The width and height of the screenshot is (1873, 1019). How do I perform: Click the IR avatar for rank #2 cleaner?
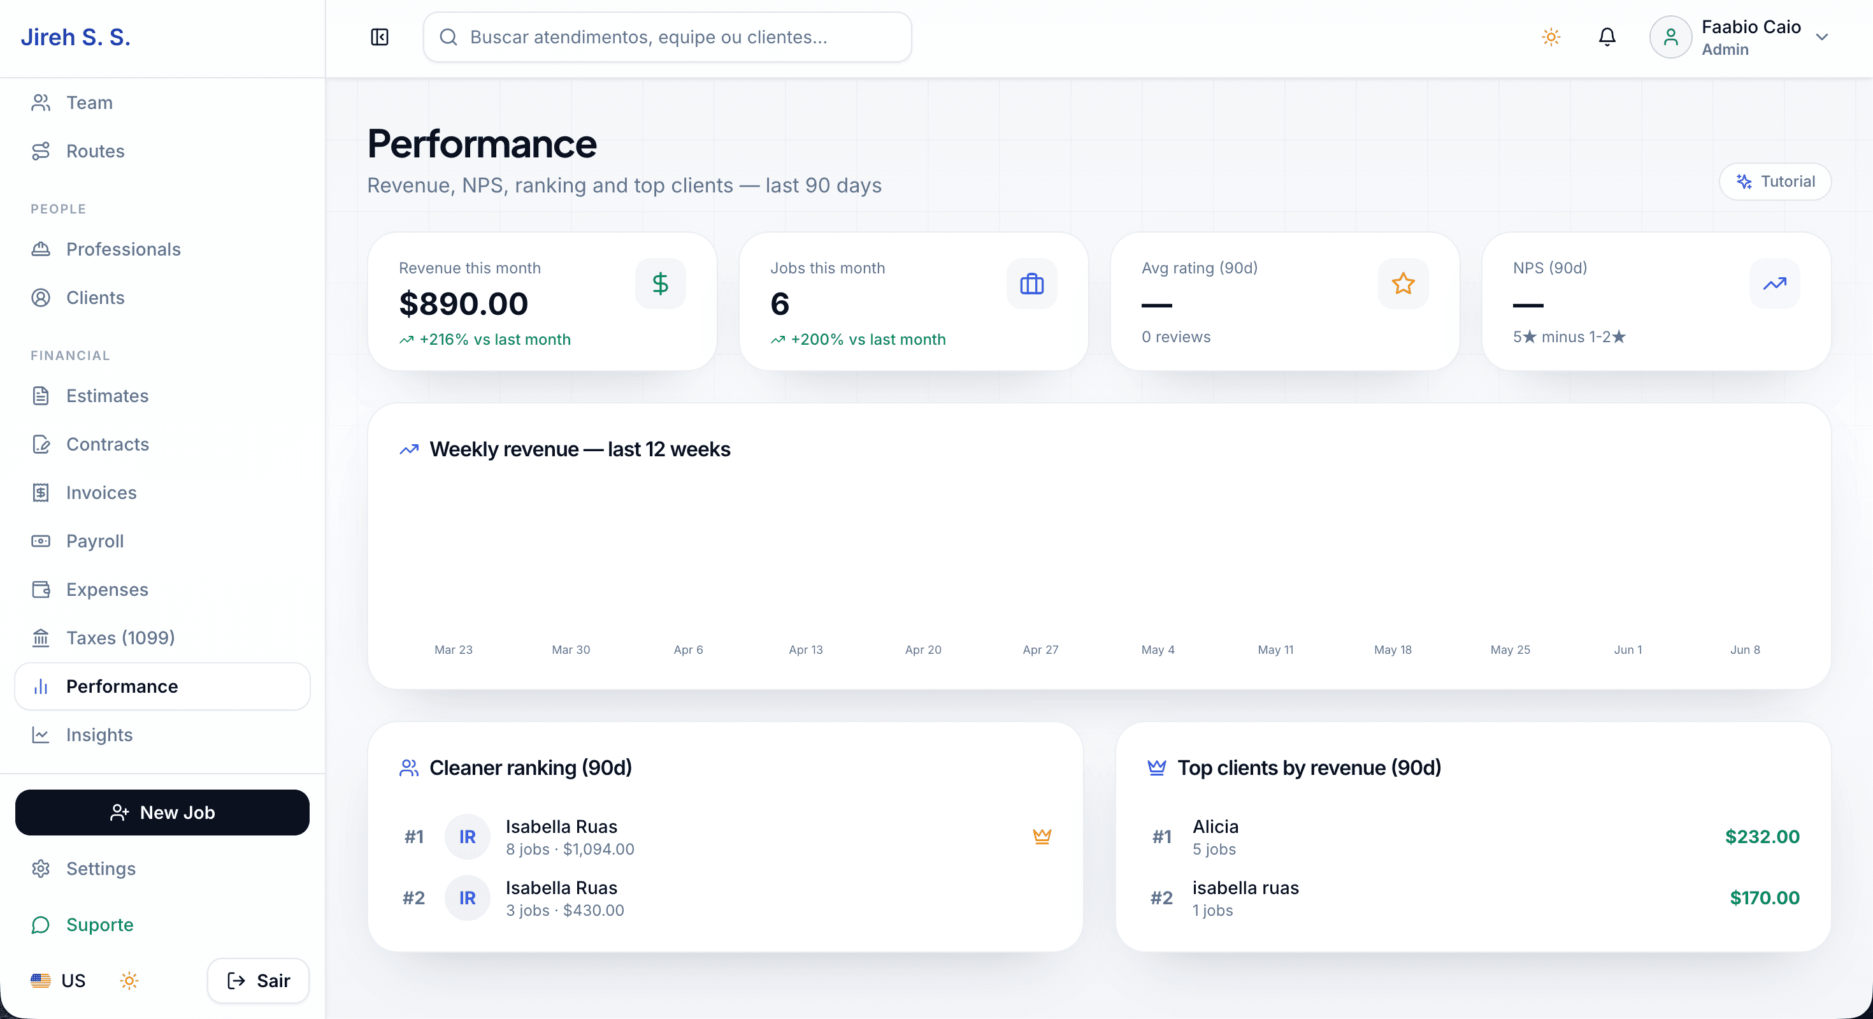(x=468, y=897)
